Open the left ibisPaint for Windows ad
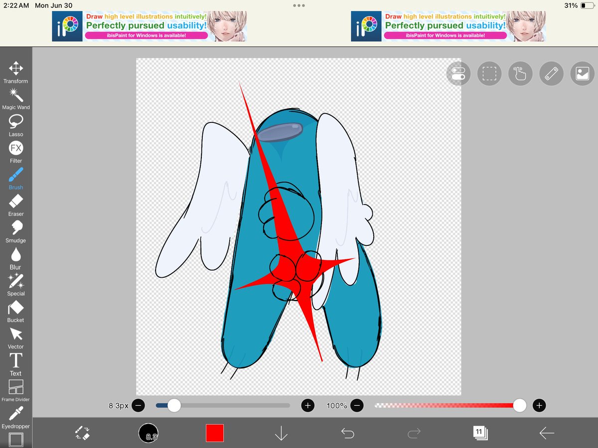The width and height of the screenshot is (598, 448). (x=149, y=26)
